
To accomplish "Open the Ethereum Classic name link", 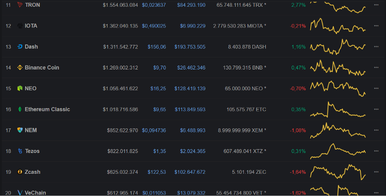I will click(47, 109).
